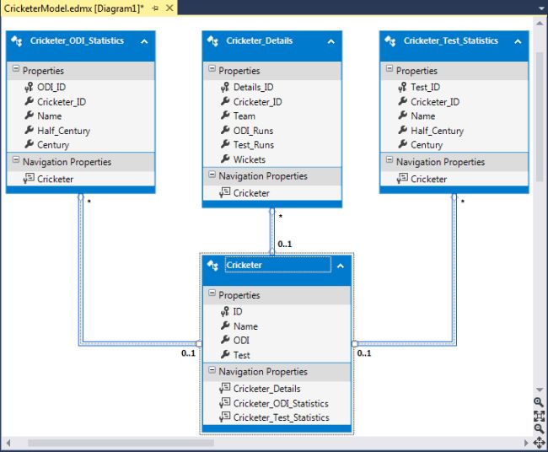Viewport: 548px width, 452px height.
Task: Select the Half_Century property in Cricketer_ODI_Statistics
Action: coord(63,131)
